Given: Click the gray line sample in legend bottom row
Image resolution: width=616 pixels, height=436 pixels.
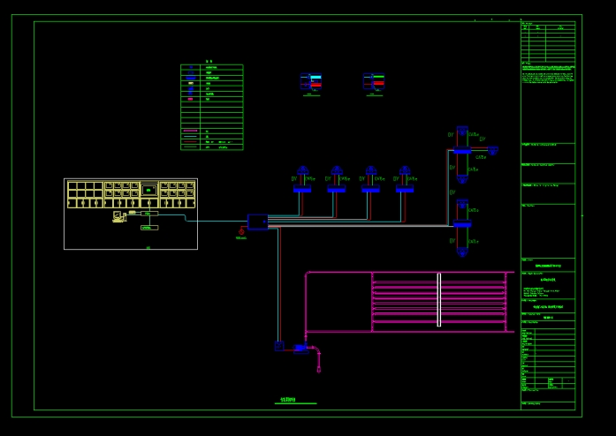Looking at the screenshot, I should coord(190,147).
